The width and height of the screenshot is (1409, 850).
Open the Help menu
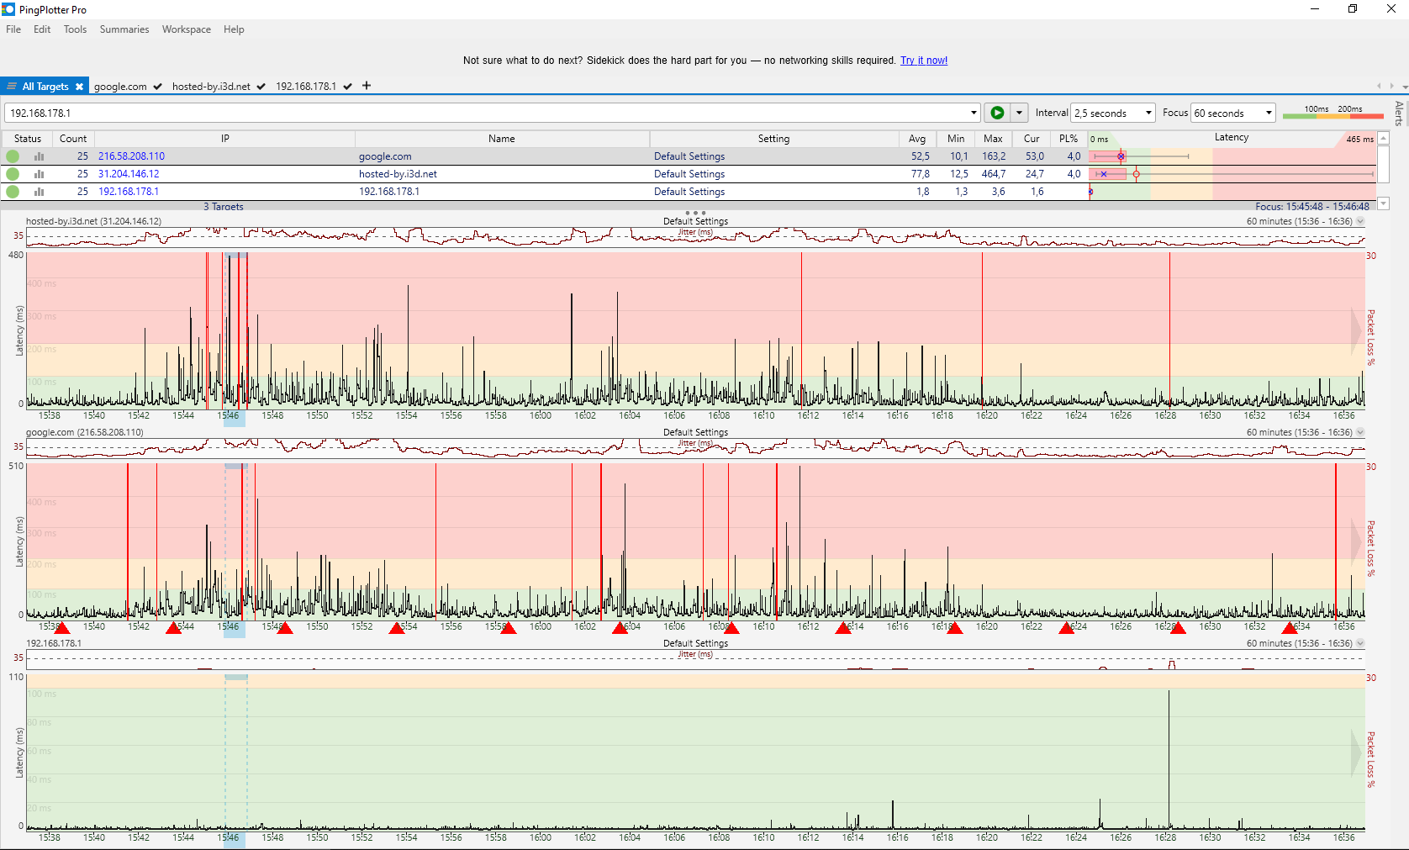pyautogui.click(x=234, y=29)
